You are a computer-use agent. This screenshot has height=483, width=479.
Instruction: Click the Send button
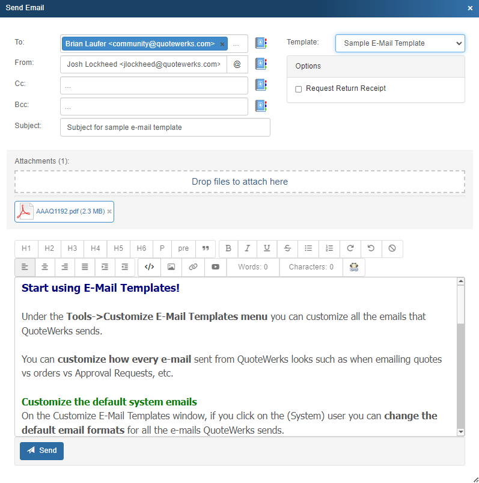coord(42,451)
